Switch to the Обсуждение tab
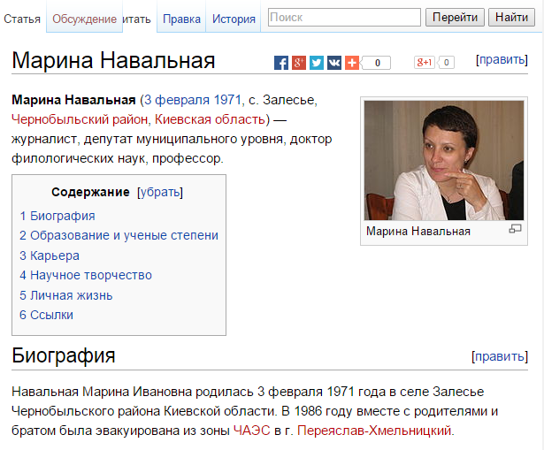 click(84, 19)
